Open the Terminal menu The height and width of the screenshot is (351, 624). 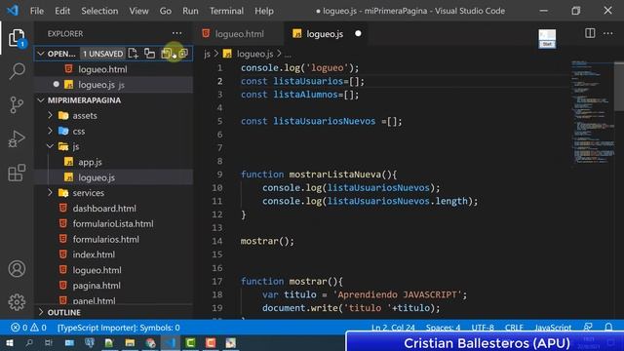(x=226, y=11)
